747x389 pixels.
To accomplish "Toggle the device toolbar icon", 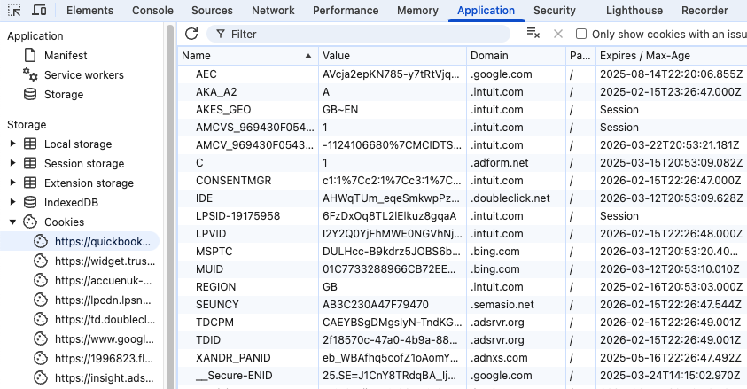I will (39, 10).
